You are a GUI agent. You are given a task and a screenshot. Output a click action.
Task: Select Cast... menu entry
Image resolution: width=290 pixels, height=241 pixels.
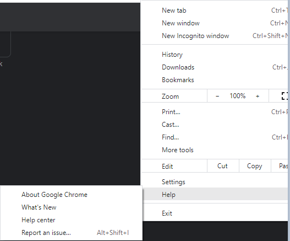click(215, 125)
